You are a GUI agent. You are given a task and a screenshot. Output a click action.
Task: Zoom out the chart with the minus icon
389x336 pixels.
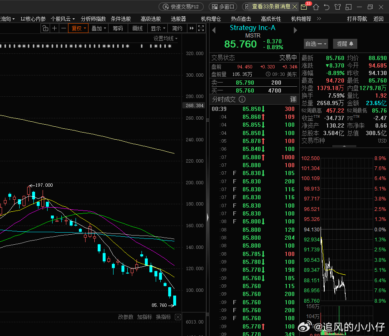pos(63,28)
